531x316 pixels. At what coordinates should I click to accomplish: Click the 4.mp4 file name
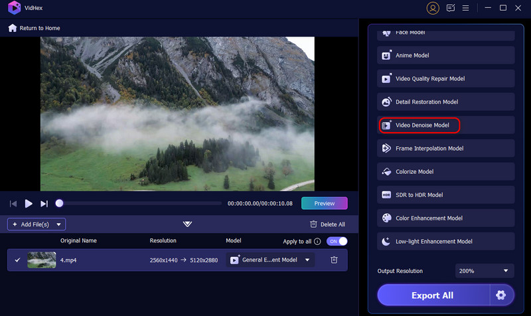(68, 260)
